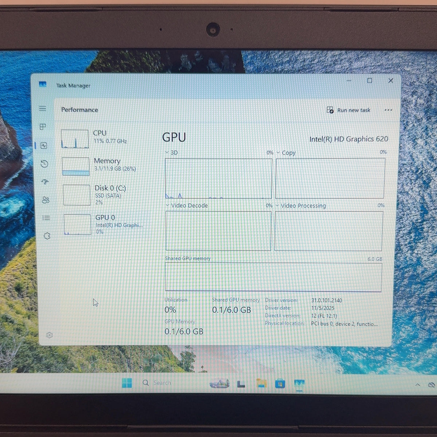The image size is (437, 437).
Task: Click the Memory usage mini graph thumbnail
Action: [76, 166]
